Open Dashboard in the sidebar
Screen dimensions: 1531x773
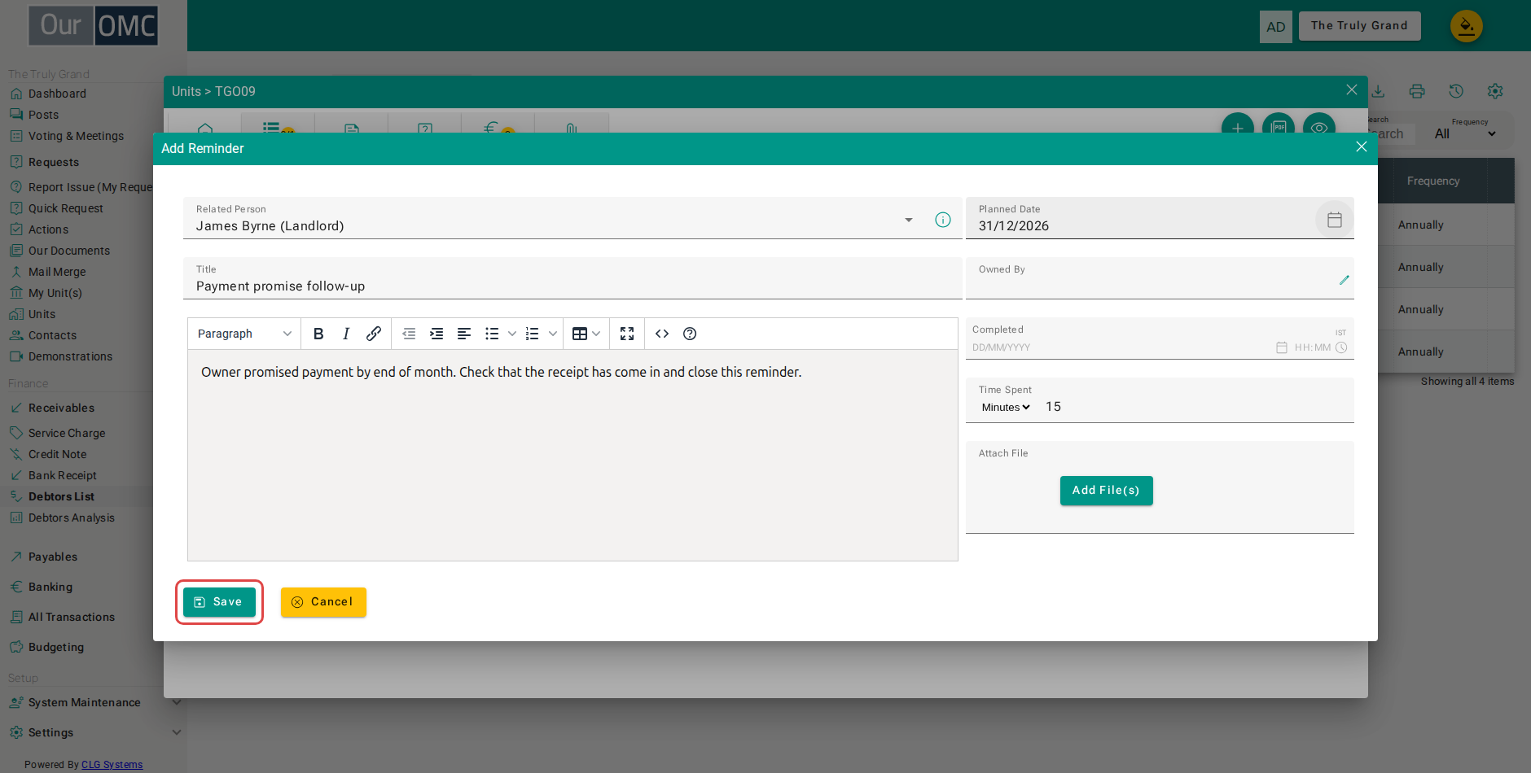pos(57,94)
